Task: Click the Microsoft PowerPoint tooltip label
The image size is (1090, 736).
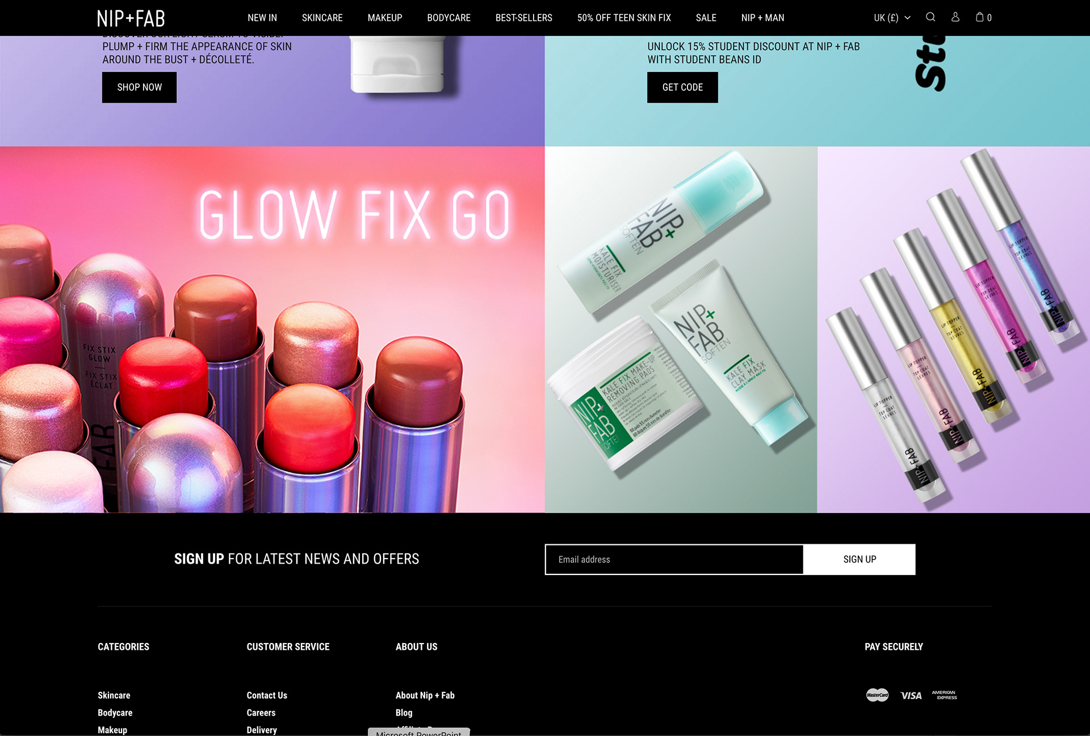Action: pyautogui.click(x=419, y=733)
